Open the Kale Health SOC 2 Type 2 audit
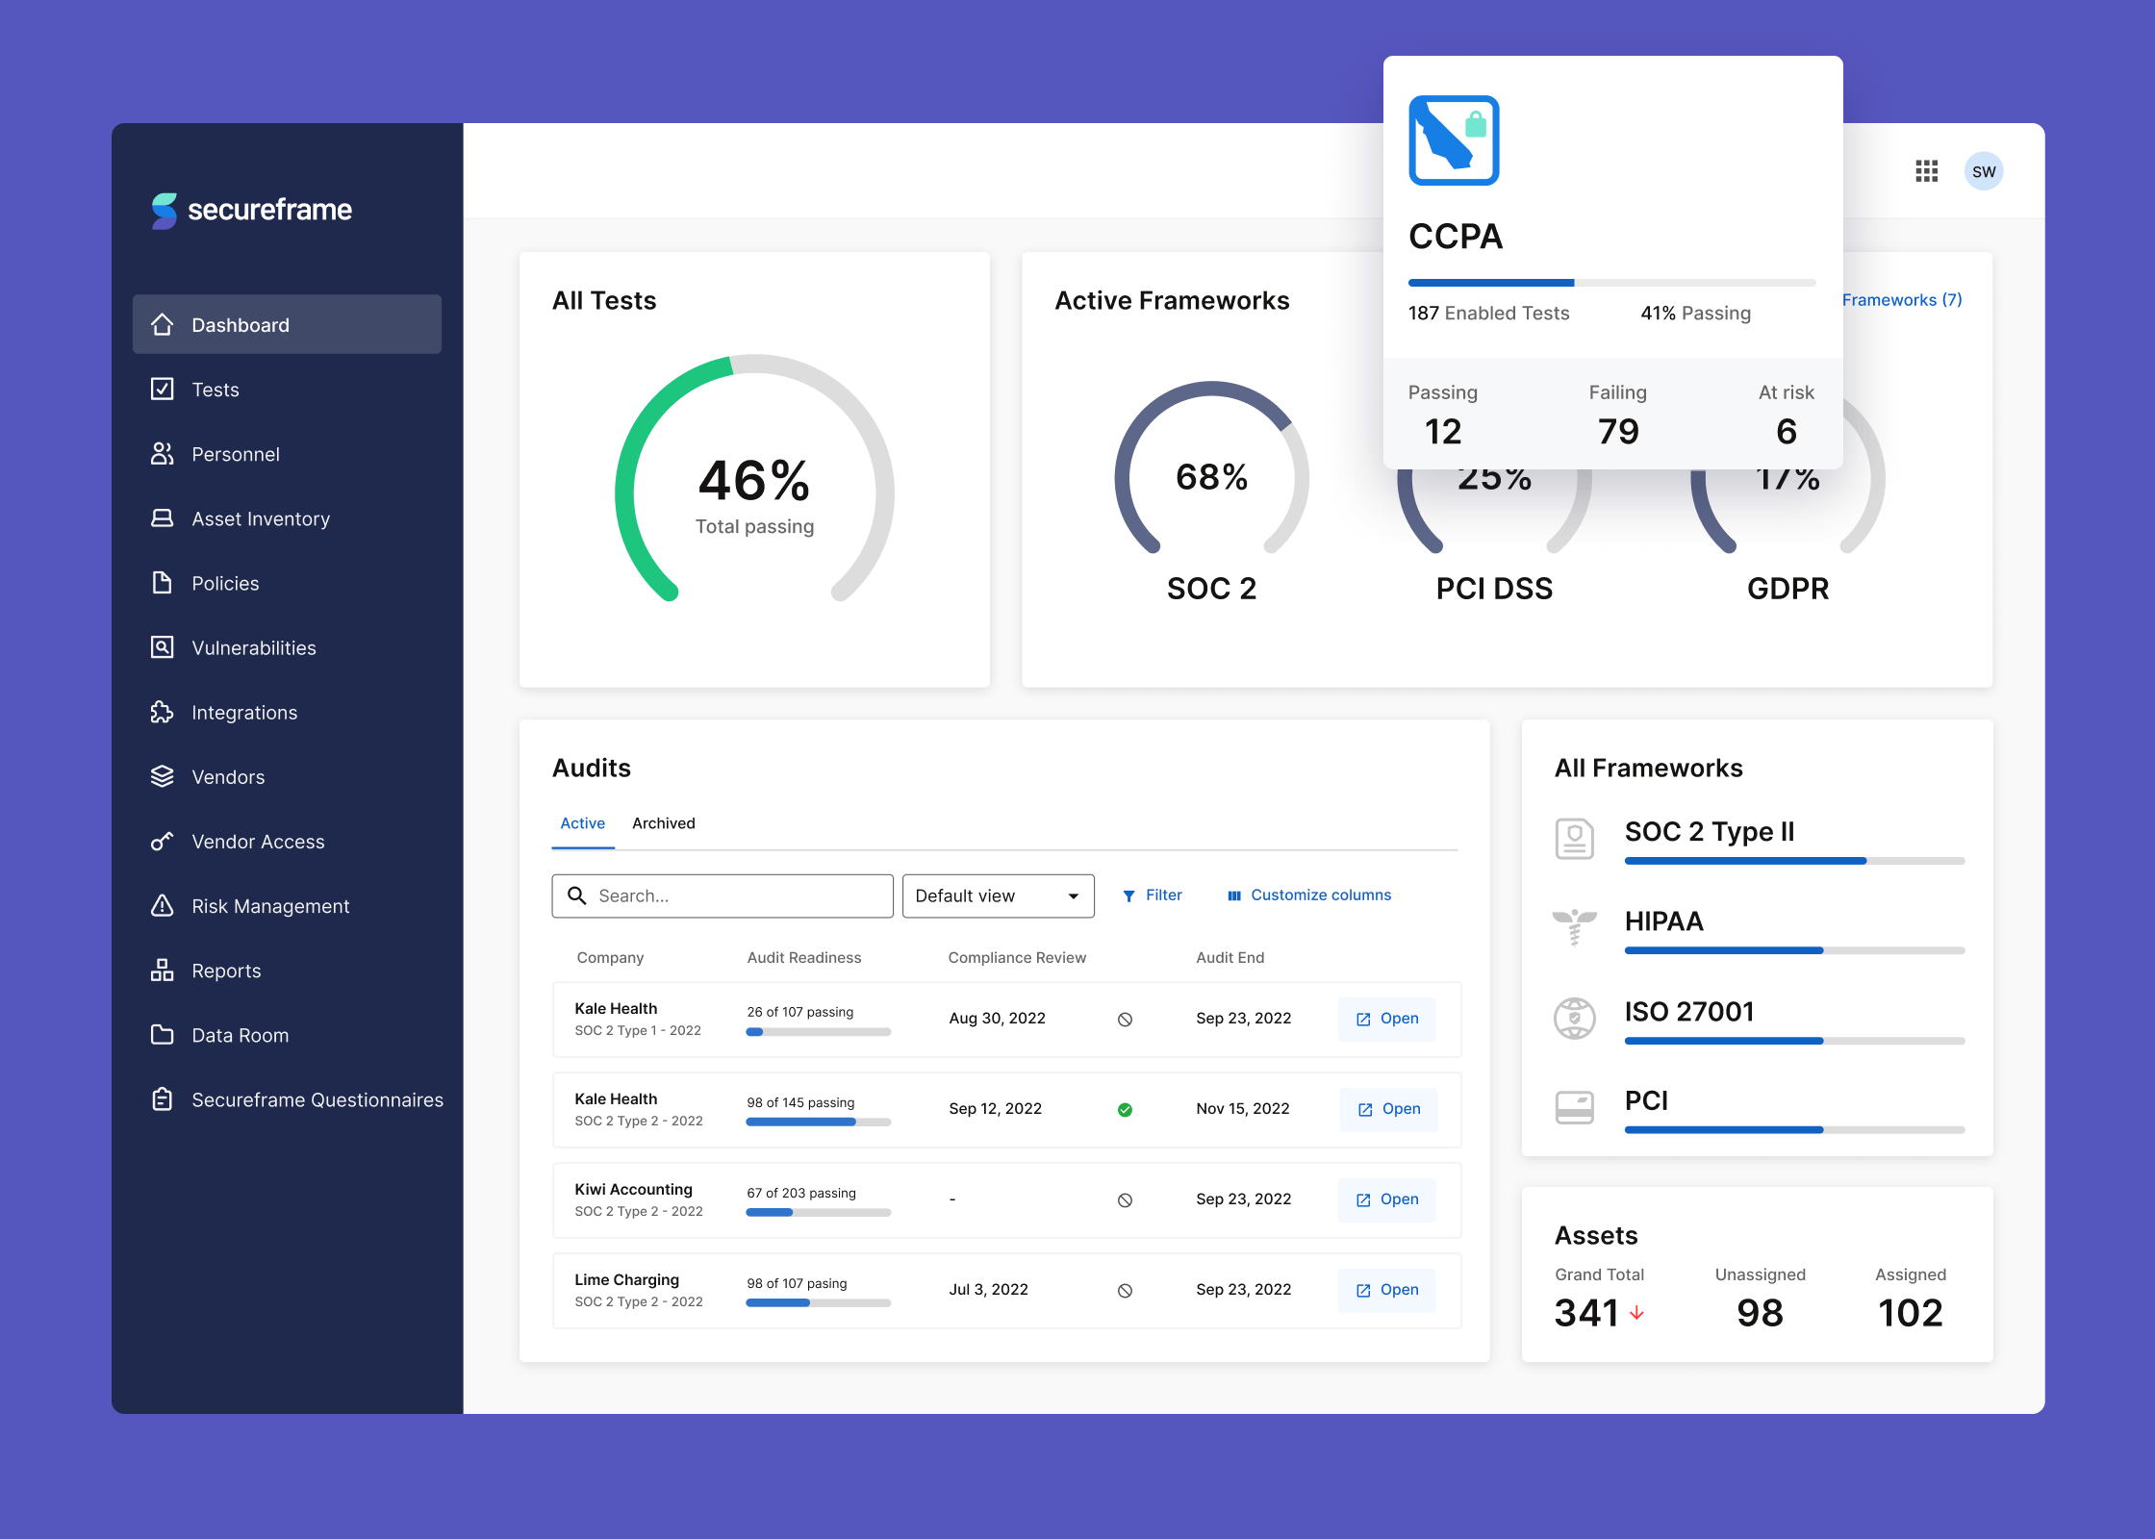Viewport: 2155px width, 1539px height. coord(1386,1108)
